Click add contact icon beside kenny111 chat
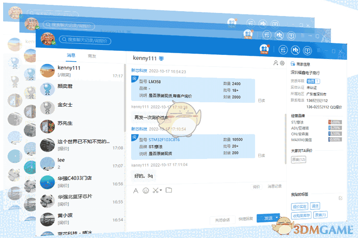This screenshot has width=358, height=238. [x=276, y=63]
